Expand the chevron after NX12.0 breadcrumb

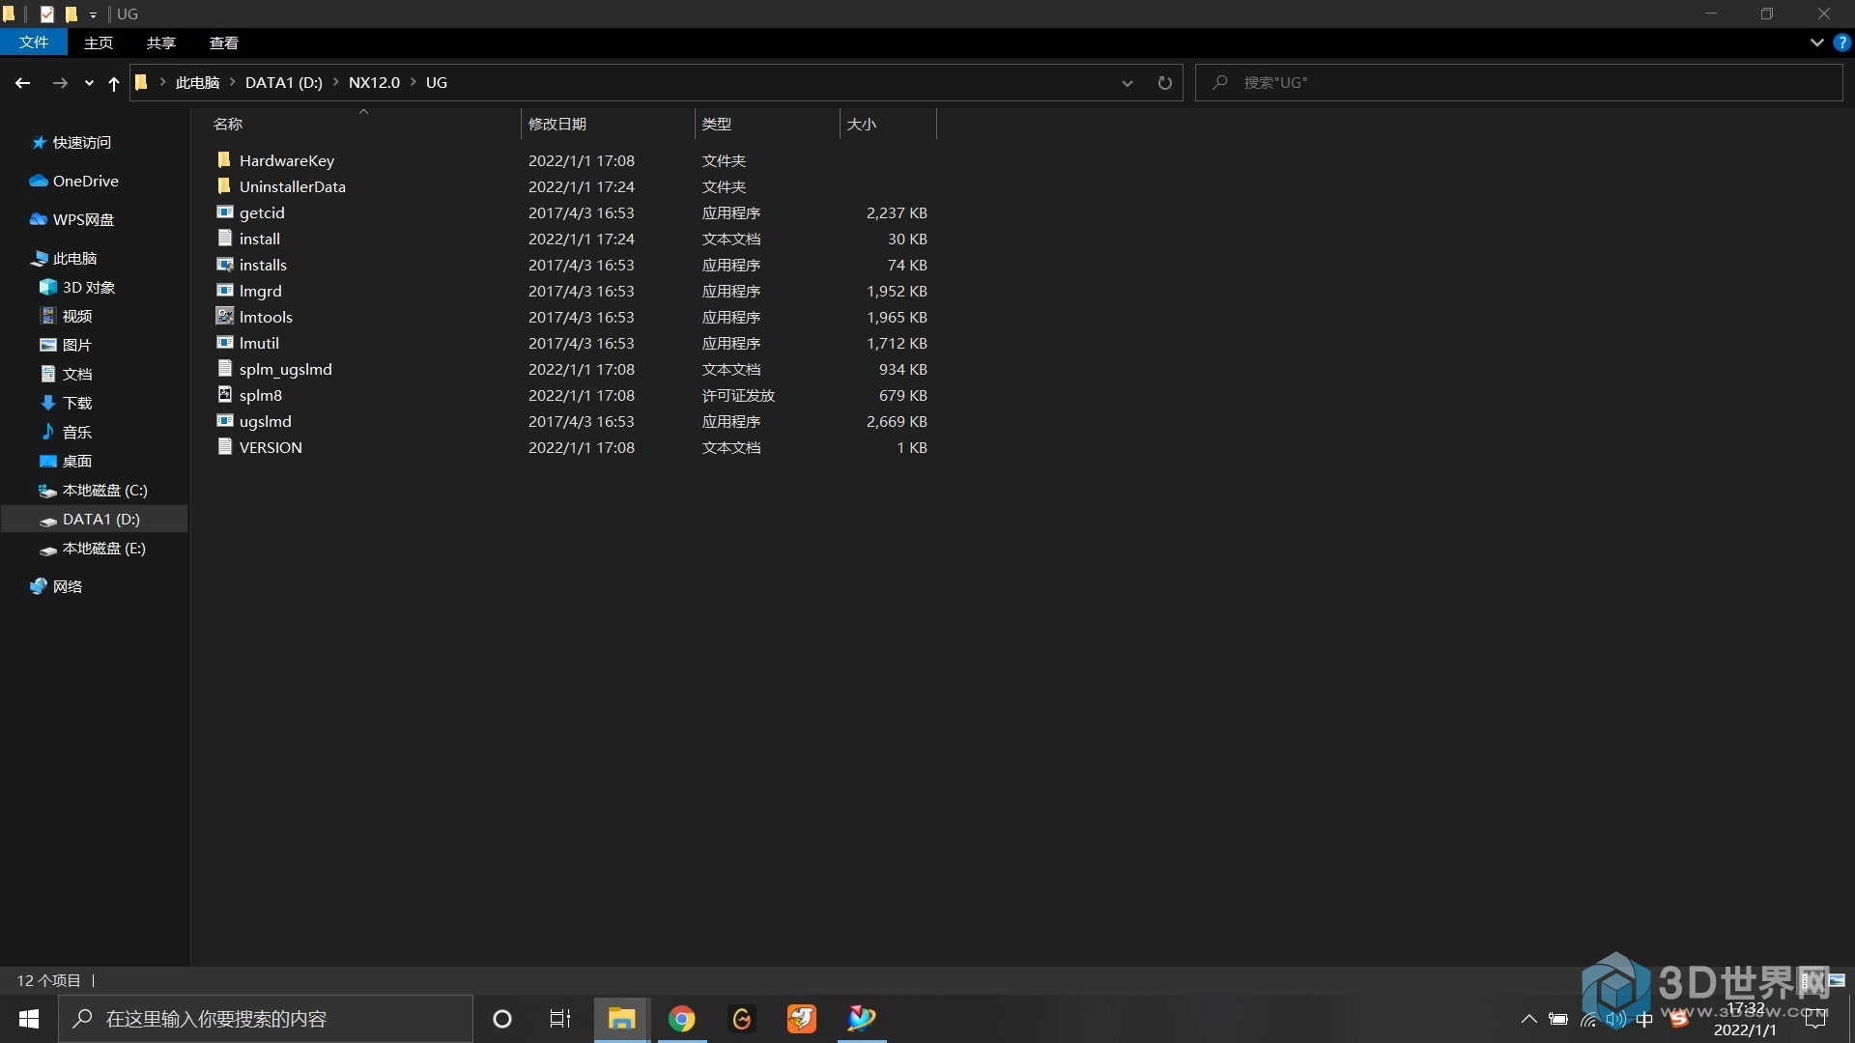(414, 83)
